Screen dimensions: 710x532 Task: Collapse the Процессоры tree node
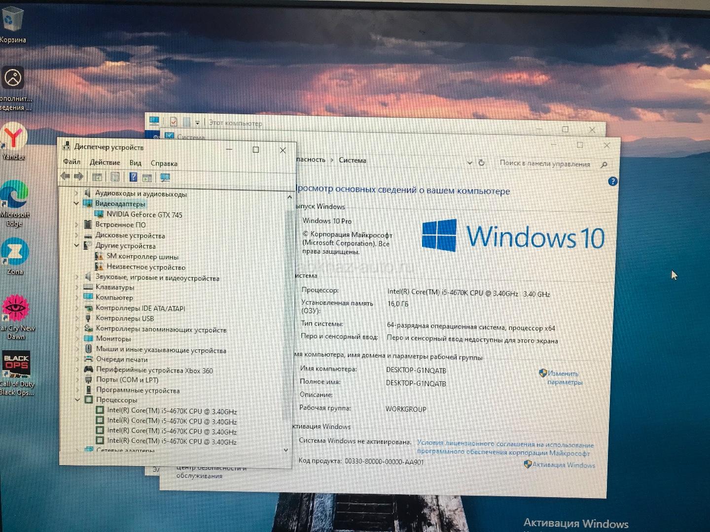click(77, 400)
